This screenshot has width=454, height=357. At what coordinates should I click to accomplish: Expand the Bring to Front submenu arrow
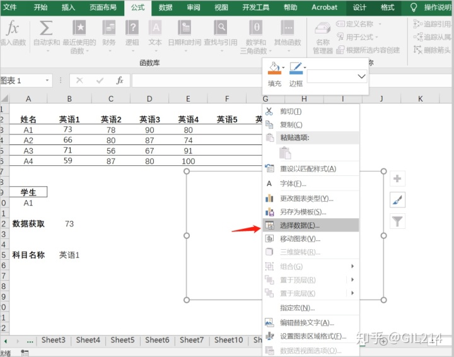tap(352, 279)
